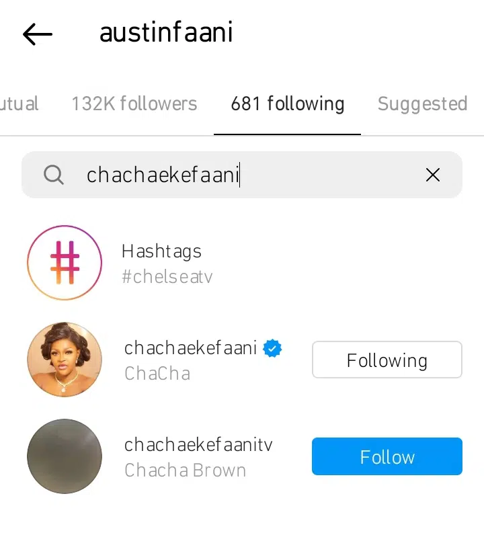Image resolution: width=484 pixels, height=535 pixels.
Task: Open chachaekefaanitv gray avatar
Action: (x=65, y=456)
